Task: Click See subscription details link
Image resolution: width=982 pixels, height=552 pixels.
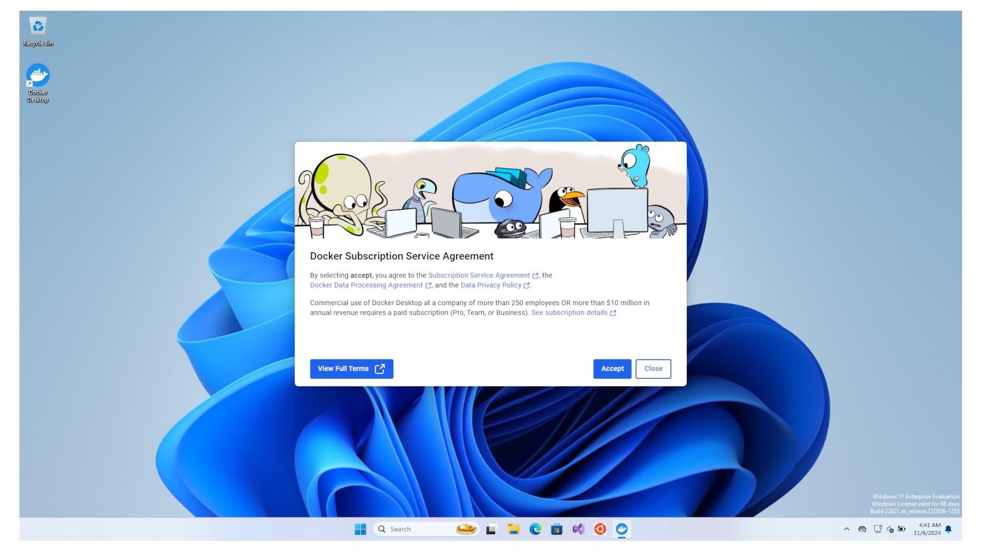Action: click(x=569, y=313)
